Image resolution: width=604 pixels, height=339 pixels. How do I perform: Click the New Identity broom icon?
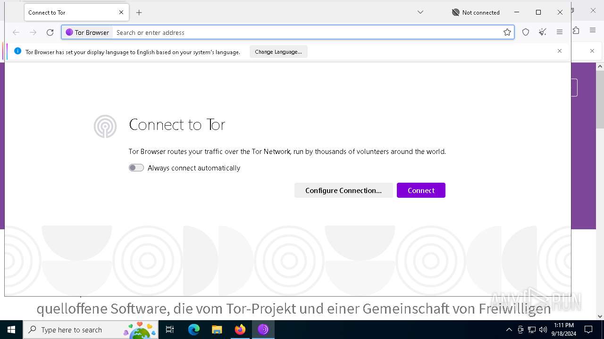[x=543, y=32]
